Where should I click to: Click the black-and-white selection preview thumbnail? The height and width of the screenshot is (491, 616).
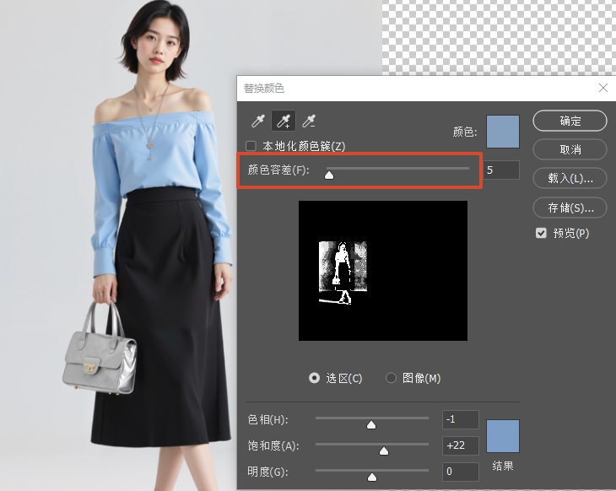[382, 271]
